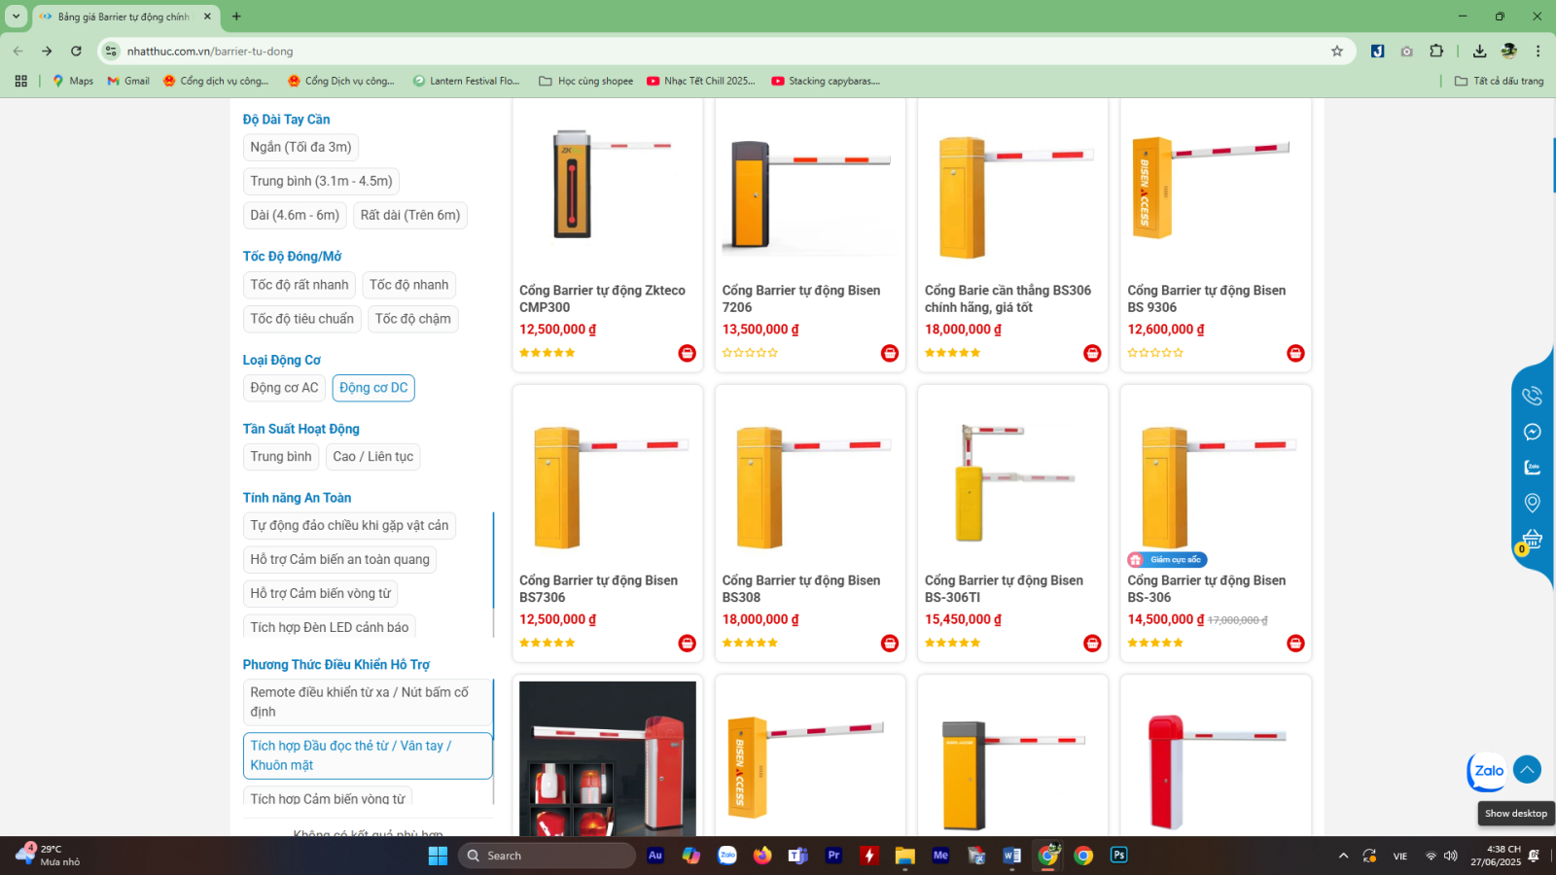Add Bisen BS-306TI barrier to cart

point(1092,643)
